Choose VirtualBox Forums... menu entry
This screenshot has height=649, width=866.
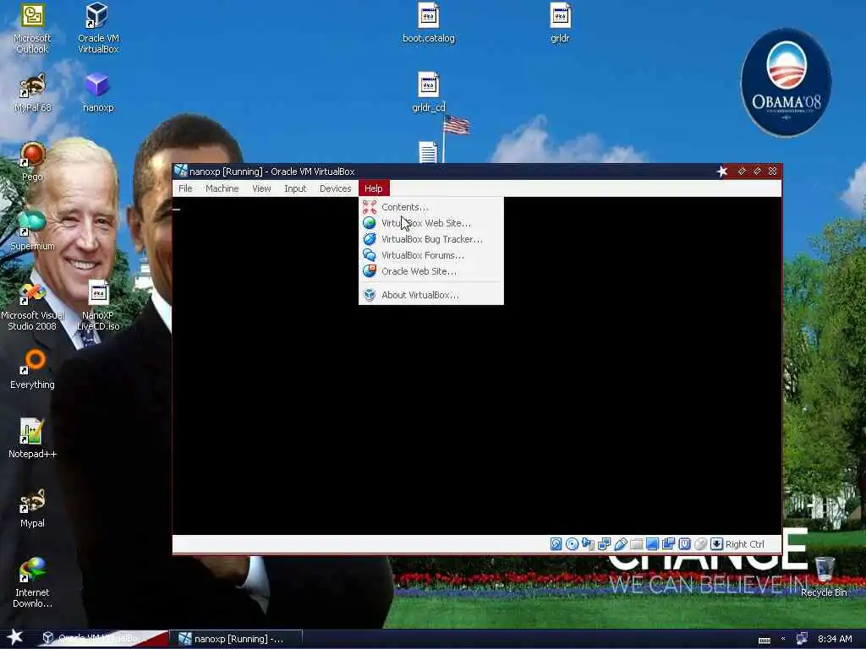tap(431, 255)
